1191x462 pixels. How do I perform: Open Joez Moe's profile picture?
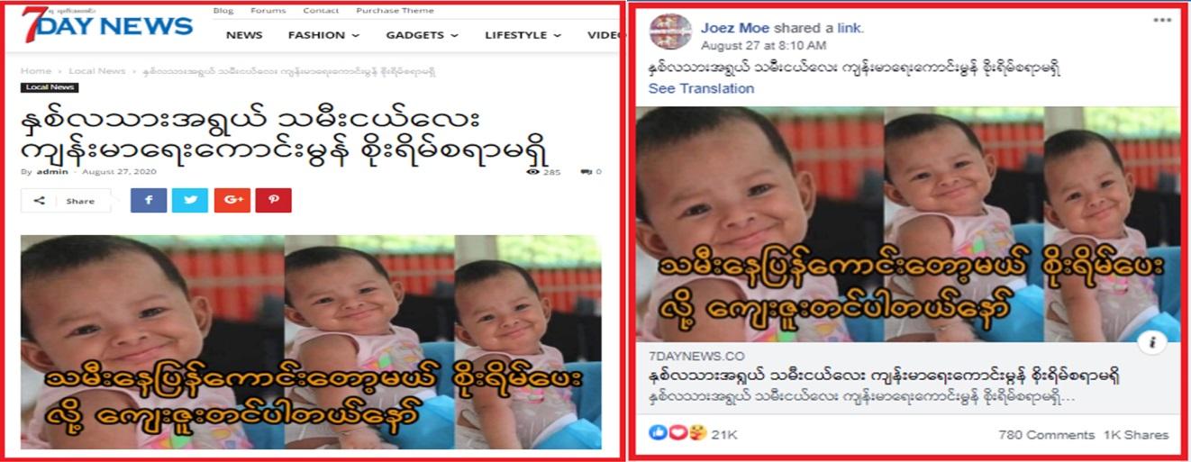[x=670, y=32]
